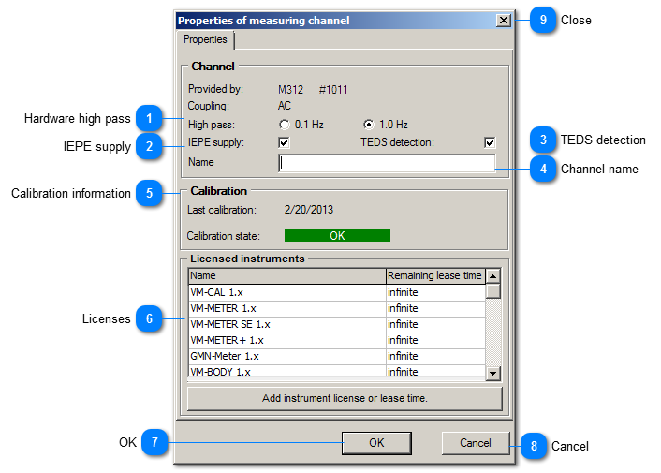Toggle the IEPE supply checkbox
The height and width of the screenshot is (473, 661).
285,143
